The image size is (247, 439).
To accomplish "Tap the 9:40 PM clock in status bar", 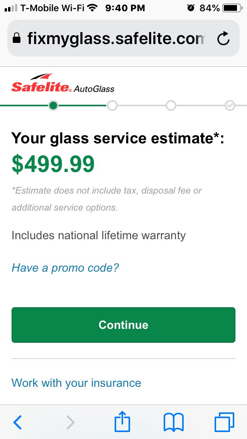I will [125, 8].
